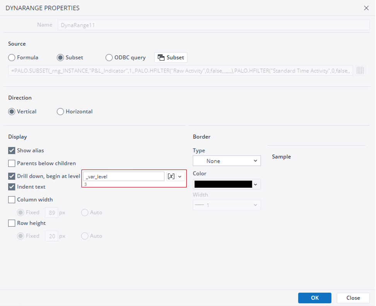Click the variable [x] icon beside level field
The width and height of the screenshot is (376, 306).
[171, 176]
